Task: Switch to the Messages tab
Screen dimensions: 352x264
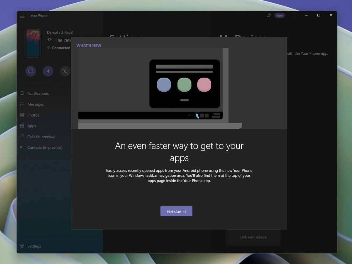Action: click(35, 104)
